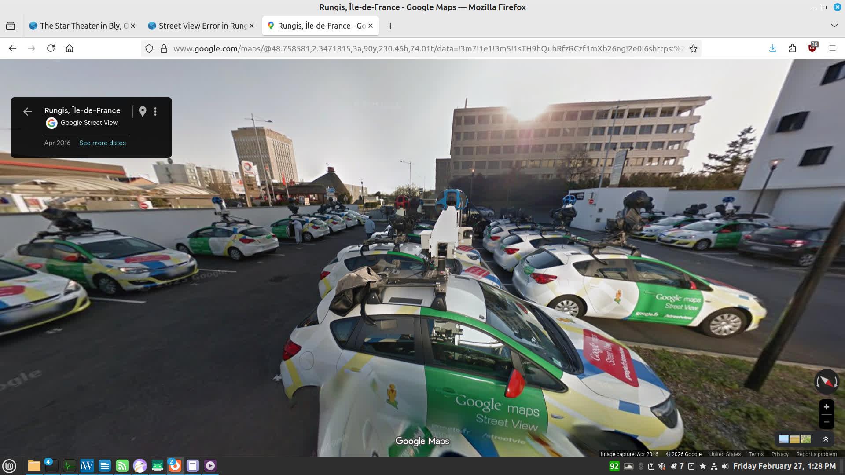This screenshot has width=845, height=475.
Task: Open the Firefox hamburger menu
Action: tap(832, 49)
